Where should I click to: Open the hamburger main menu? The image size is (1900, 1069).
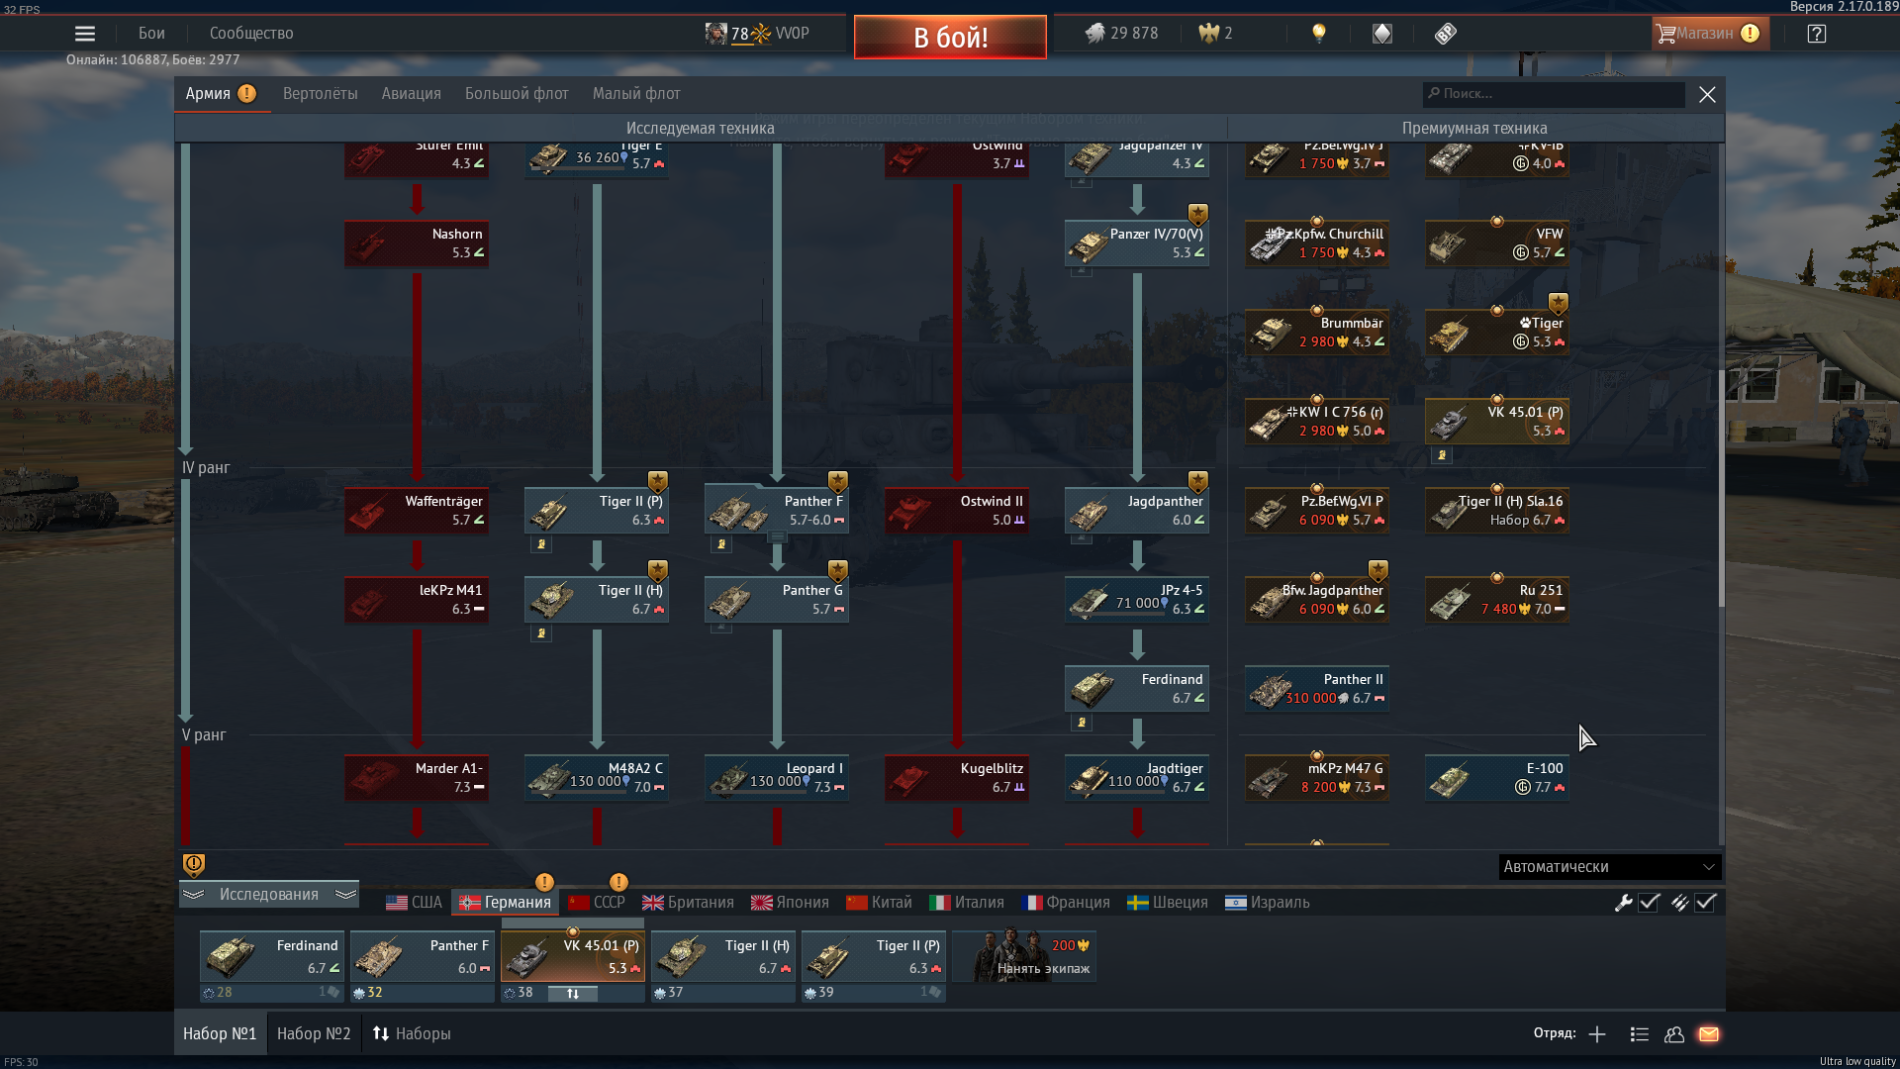pyautogui.click(x=85, y=34)
